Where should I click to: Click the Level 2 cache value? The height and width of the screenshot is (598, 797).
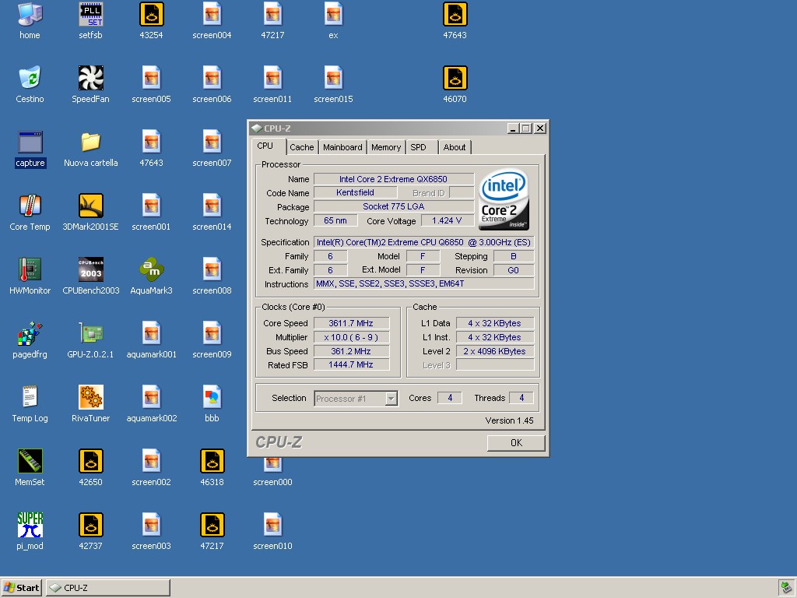[x=495, y=351]
